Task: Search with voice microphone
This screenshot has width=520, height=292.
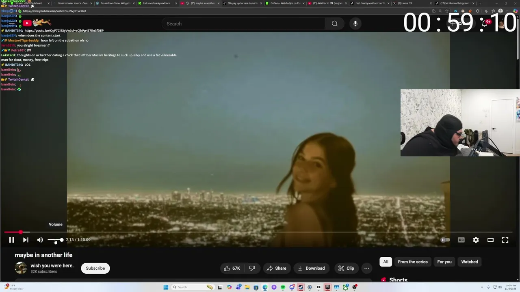Action: pos(355,24)
